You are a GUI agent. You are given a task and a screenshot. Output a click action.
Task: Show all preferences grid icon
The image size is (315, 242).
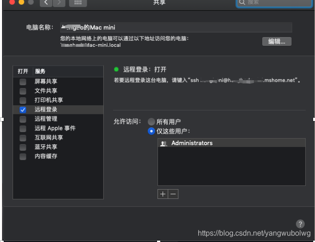(78, 3)
